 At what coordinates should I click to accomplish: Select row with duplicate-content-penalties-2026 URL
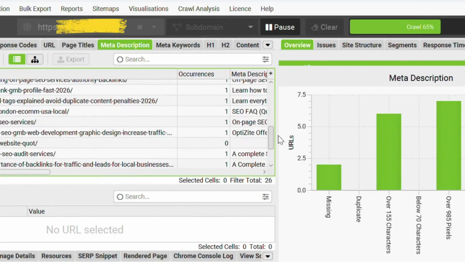(133, 101)
